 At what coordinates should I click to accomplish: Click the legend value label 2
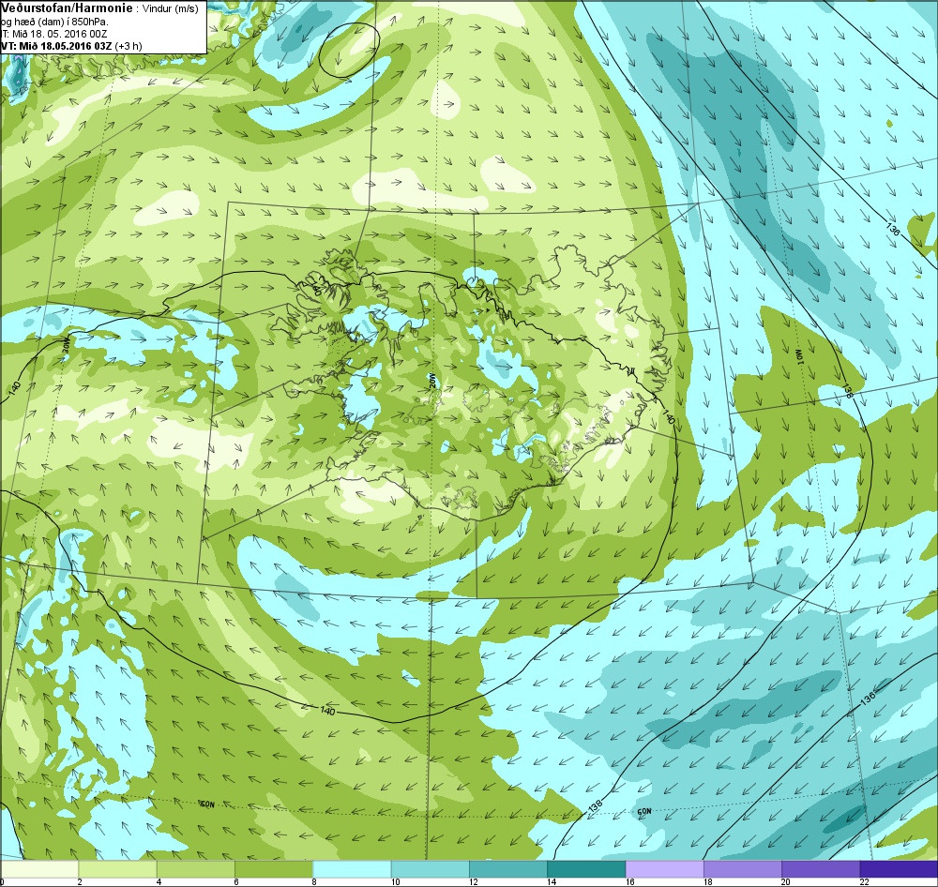80,881
